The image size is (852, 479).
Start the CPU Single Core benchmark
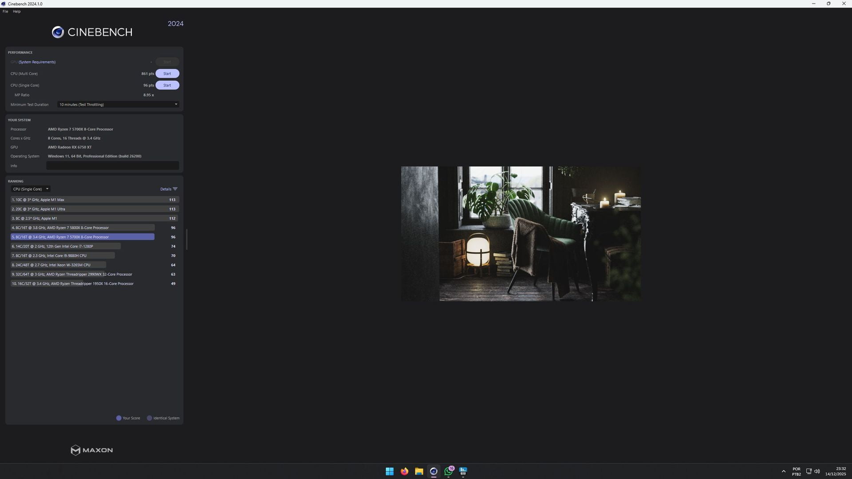(x=167, y=85)
